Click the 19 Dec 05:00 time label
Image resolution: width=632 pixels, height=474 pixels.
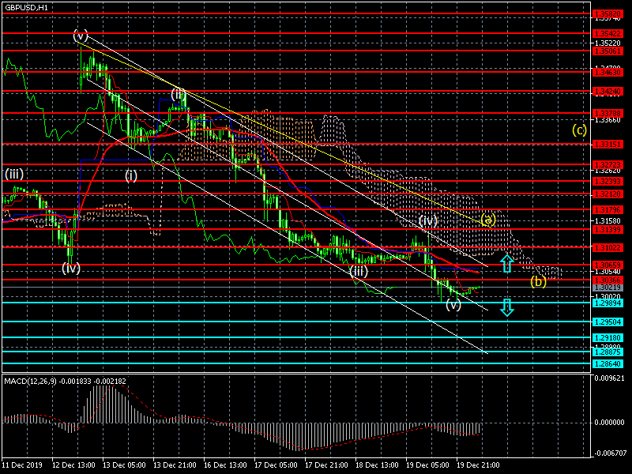point(427,465)
